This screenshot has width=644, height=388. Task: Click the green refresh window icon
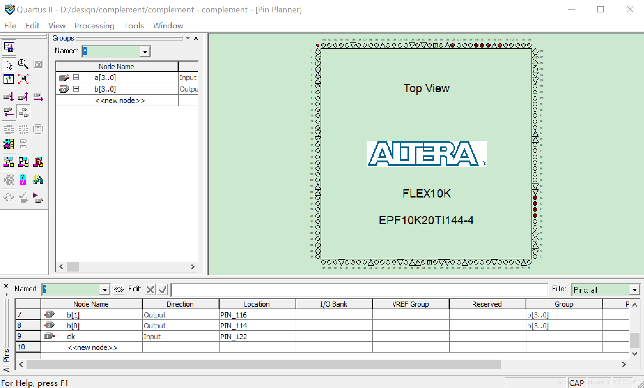(9, 79)
